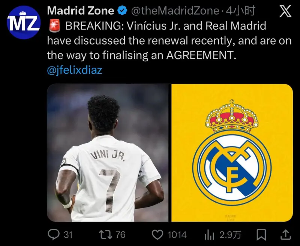
Task: Like the tweet with the heart icon
Action: pyautogui.click(x=157, y=234)
